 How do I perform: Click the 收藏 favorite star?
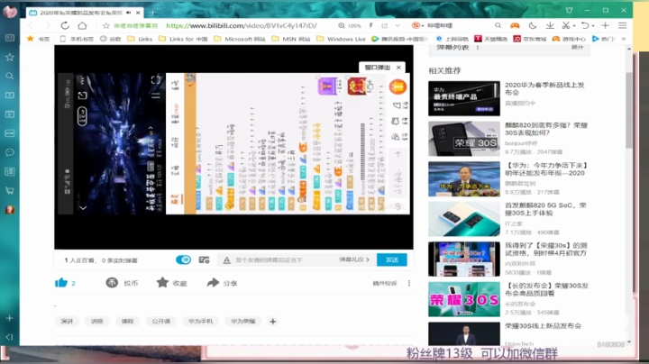[x=162, y=283]
